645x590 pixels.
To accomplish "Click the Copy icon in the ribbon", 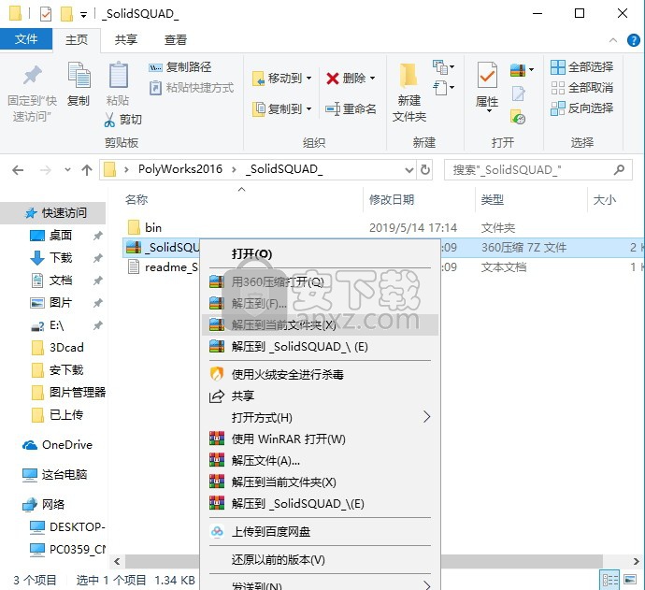I will click(x=79, y=75).
